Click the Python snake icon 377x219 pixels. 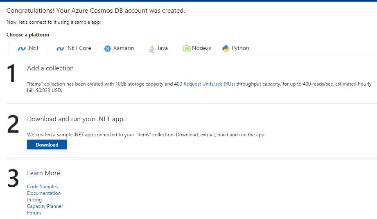226,49
